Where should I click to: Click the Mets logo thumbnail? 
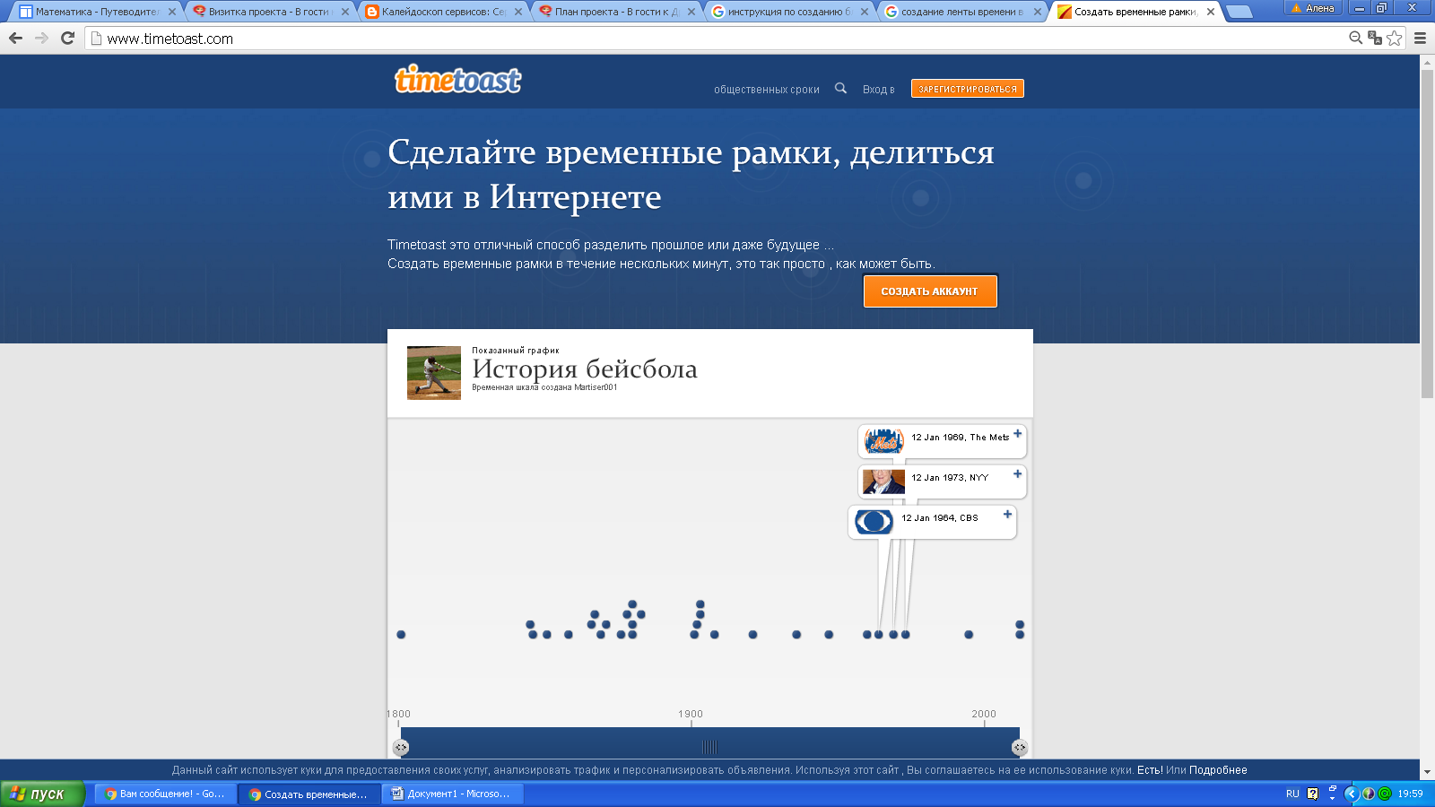click(883, 441)
